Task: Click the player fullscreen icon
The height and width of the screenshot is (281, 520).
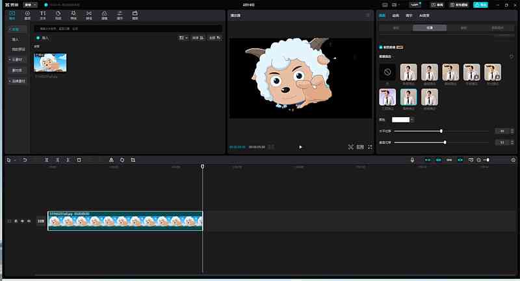Action: point(370,147)
